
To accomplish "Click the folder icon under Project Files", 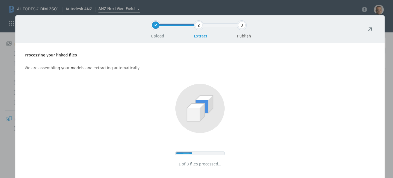I will (15, 128).
